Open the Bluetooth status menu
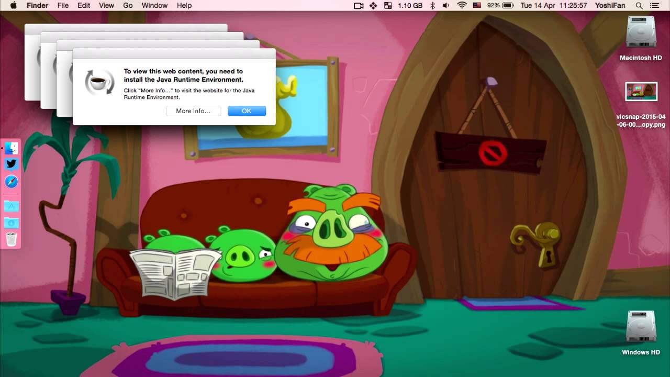 tap(432, 5)
